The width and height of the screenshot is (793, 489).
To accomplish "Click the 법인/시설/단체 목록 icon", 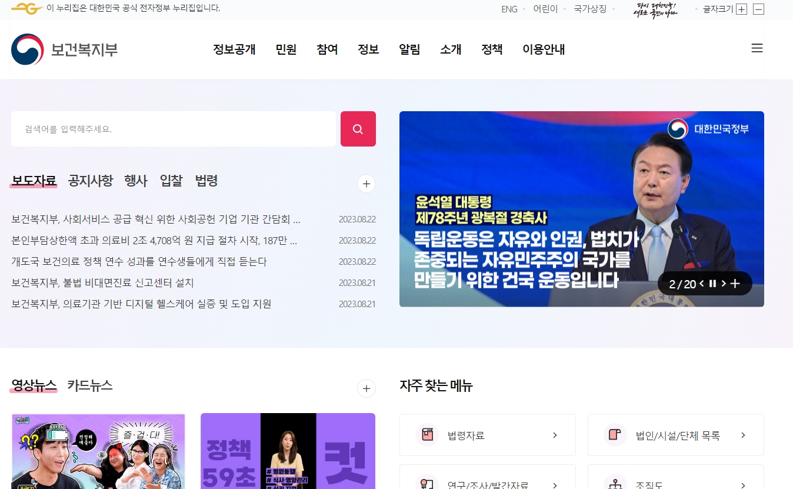I will tap(615, 434).
